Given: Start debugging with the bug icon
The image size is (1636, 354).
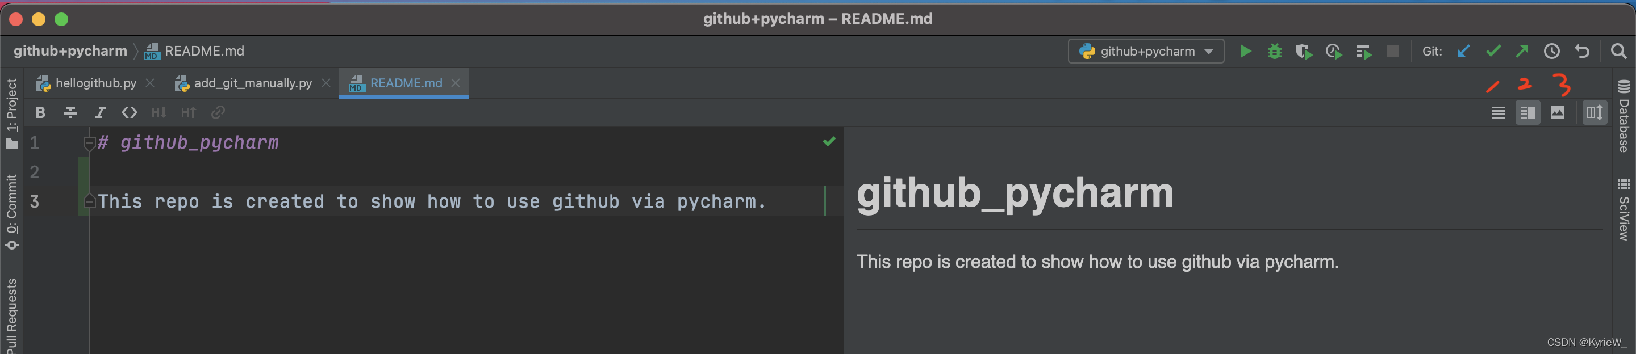Looking at the screenshot, I should [x=1274, y=52].
